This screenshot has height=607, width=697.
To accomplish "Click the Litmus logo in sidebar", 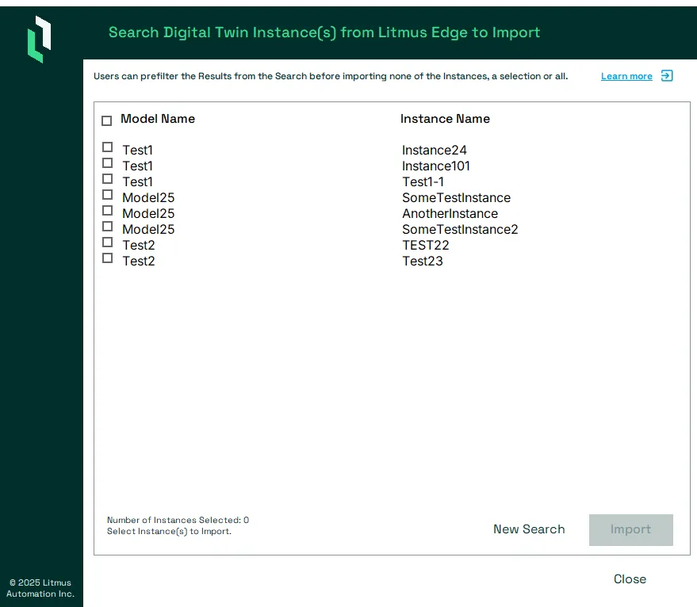I will pos(39,39).
